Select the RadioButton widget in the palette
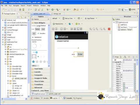The height and width of the screenshot is (105, 140). point(37,37)
